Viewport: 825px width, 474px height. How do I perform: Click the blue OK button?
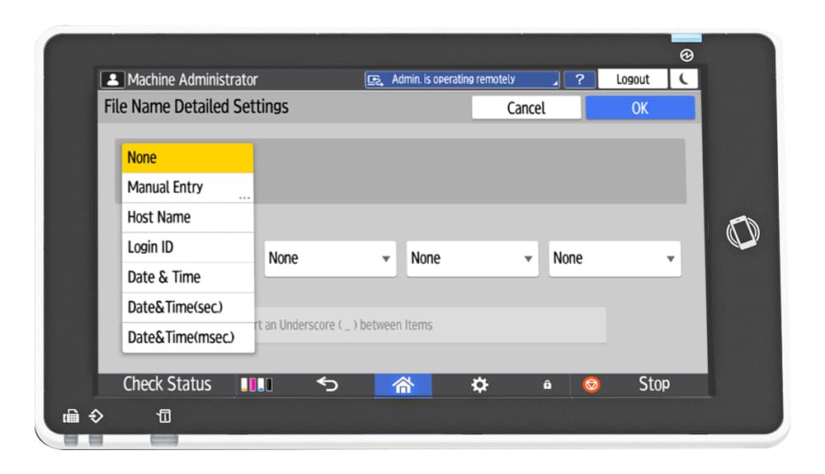[639, 108]
